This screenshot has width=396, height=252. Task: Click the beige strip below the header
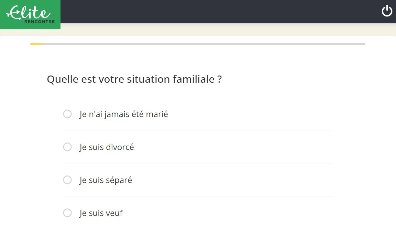(x=228, y=30)
